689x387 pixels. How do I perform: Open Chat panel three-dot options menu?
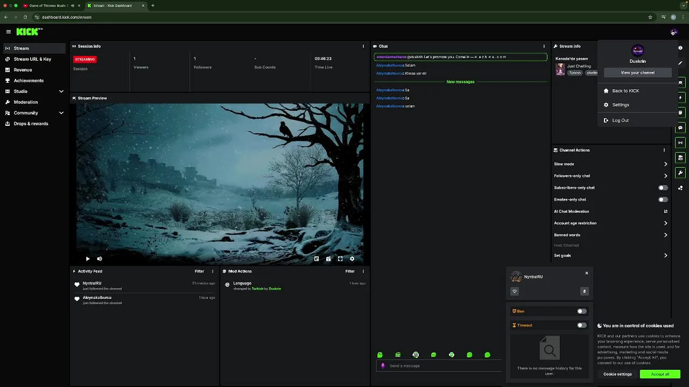(x=544, y=46)
